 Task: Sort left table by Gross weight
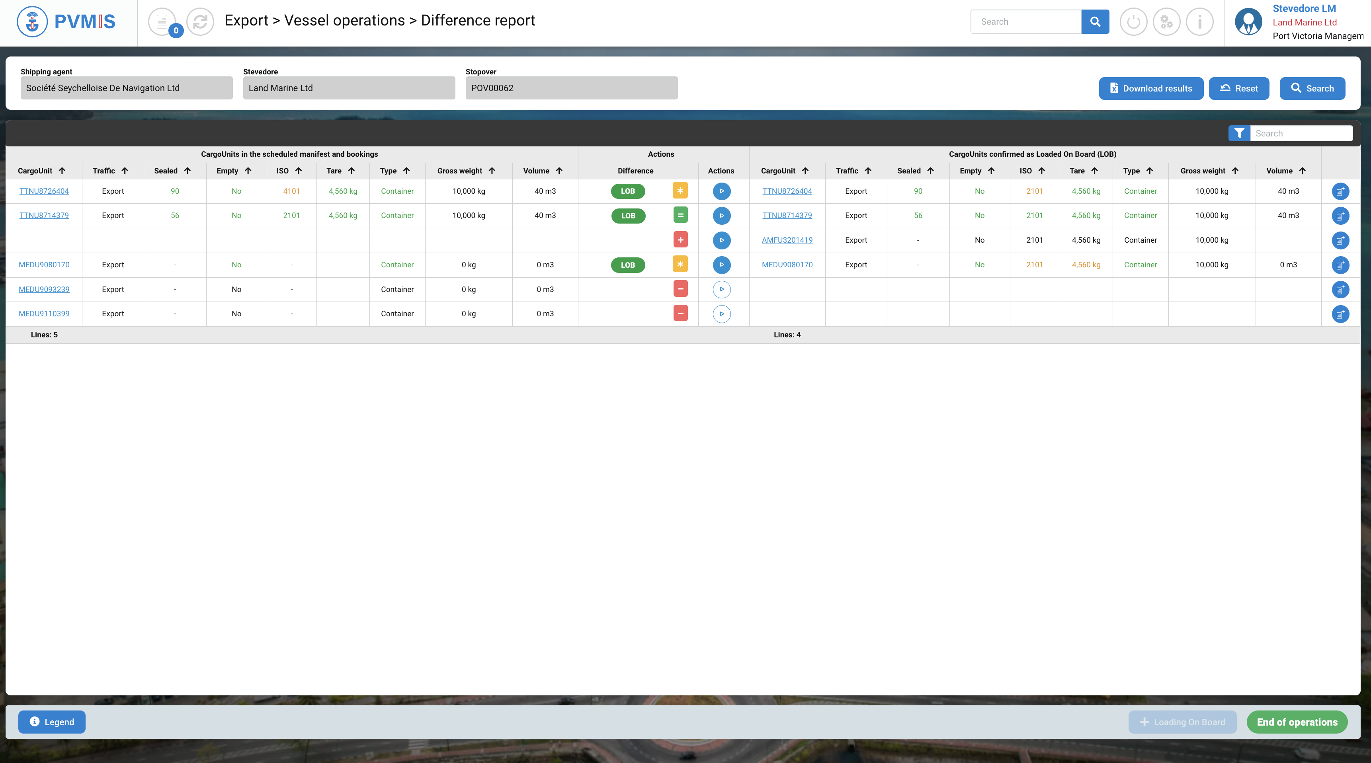(x=492, y=171)
